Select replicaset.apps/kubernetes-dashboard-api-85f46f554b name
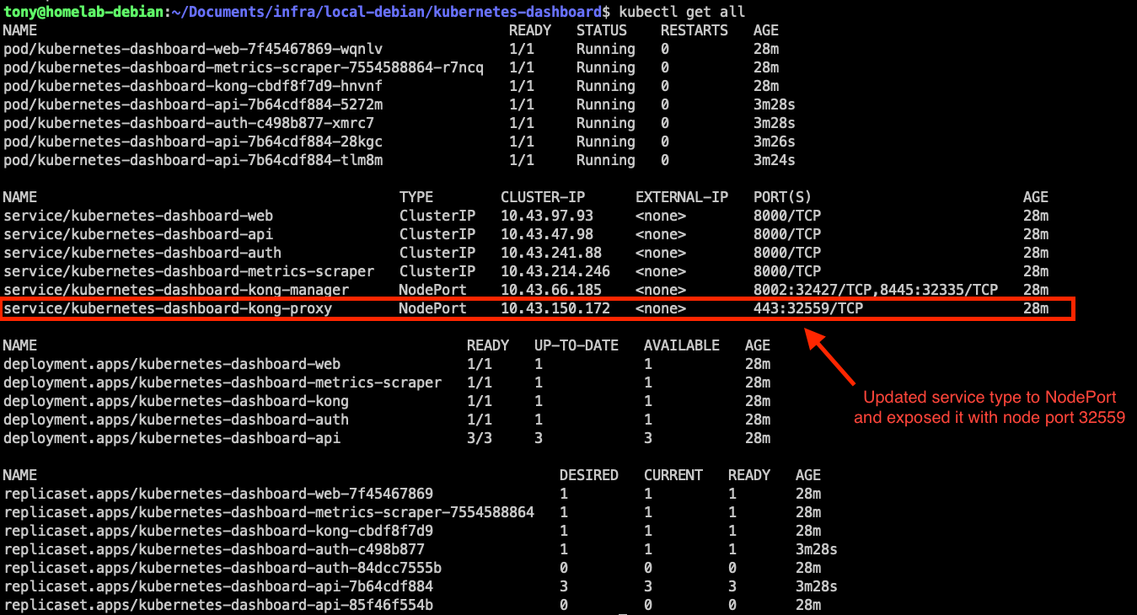This screenshot has width=1137, height=615. pos(218,605)
